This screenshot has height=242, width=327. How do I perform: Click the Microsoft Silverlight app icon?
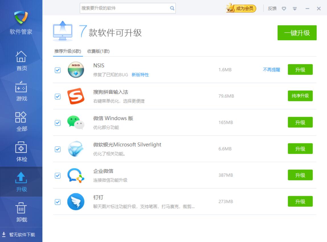[76, 149]
